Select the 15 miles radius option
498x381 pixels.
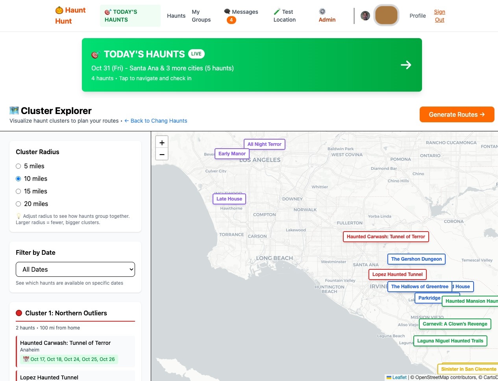[18, 191]
